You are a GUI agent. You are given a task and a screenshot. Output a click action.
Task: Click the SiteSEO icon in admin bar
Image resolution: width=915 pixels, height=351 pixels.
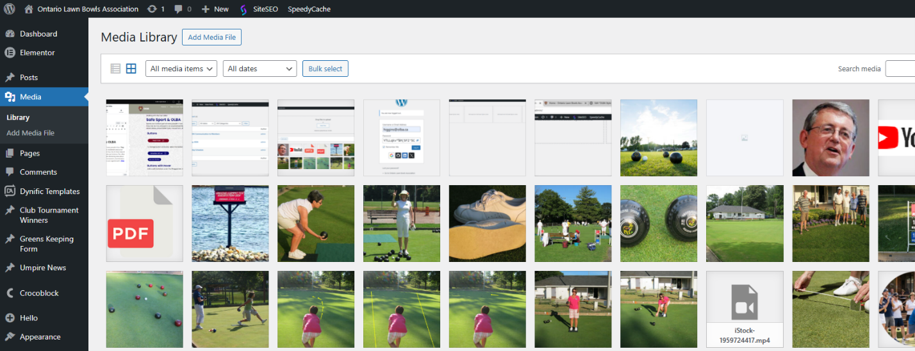(243, 9)
